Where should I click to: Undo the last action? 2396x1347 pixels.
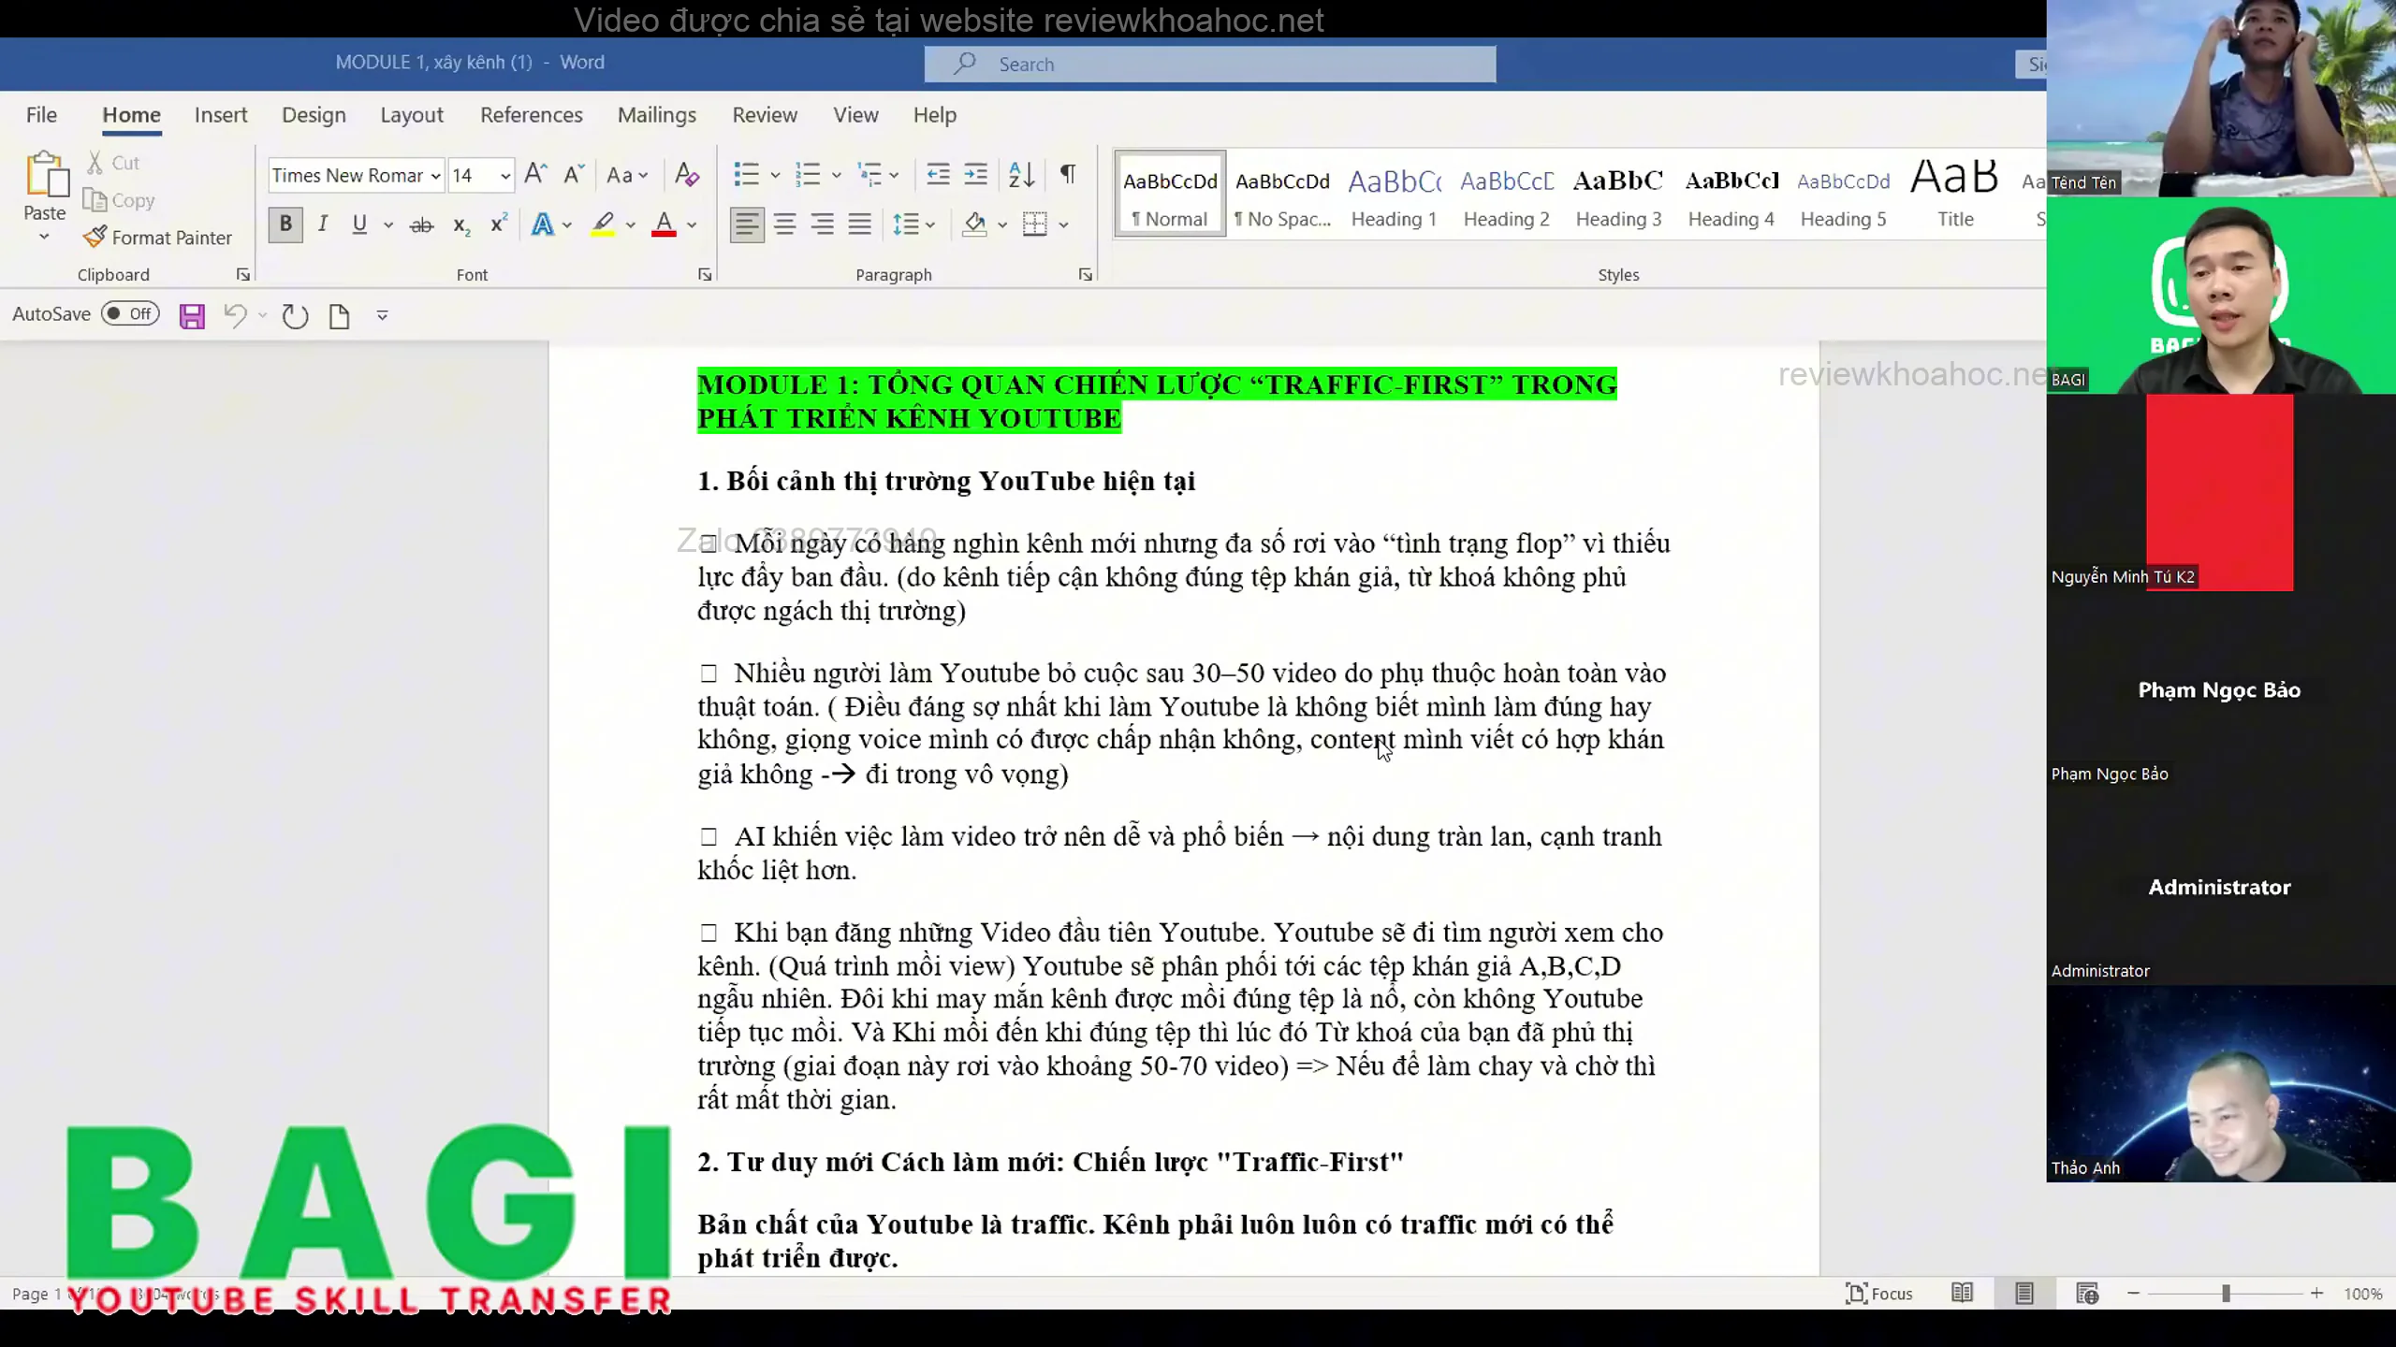coord(235,315)
